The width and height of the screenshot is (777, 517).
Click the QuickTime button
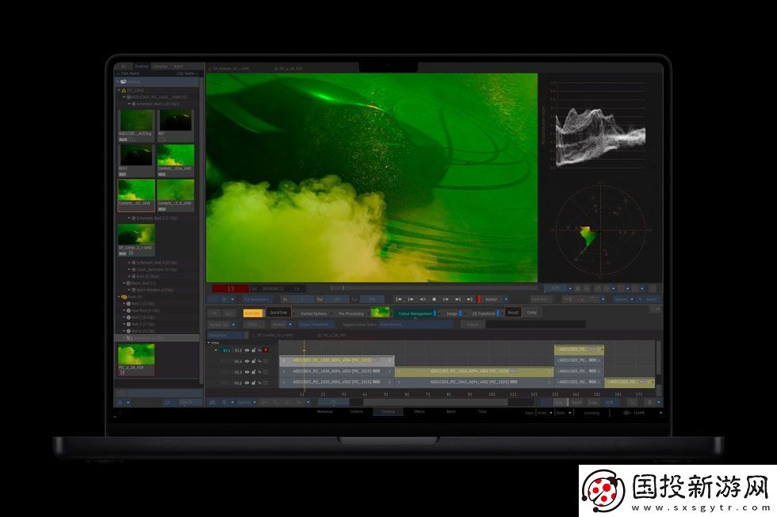click(x=279, y=314)
